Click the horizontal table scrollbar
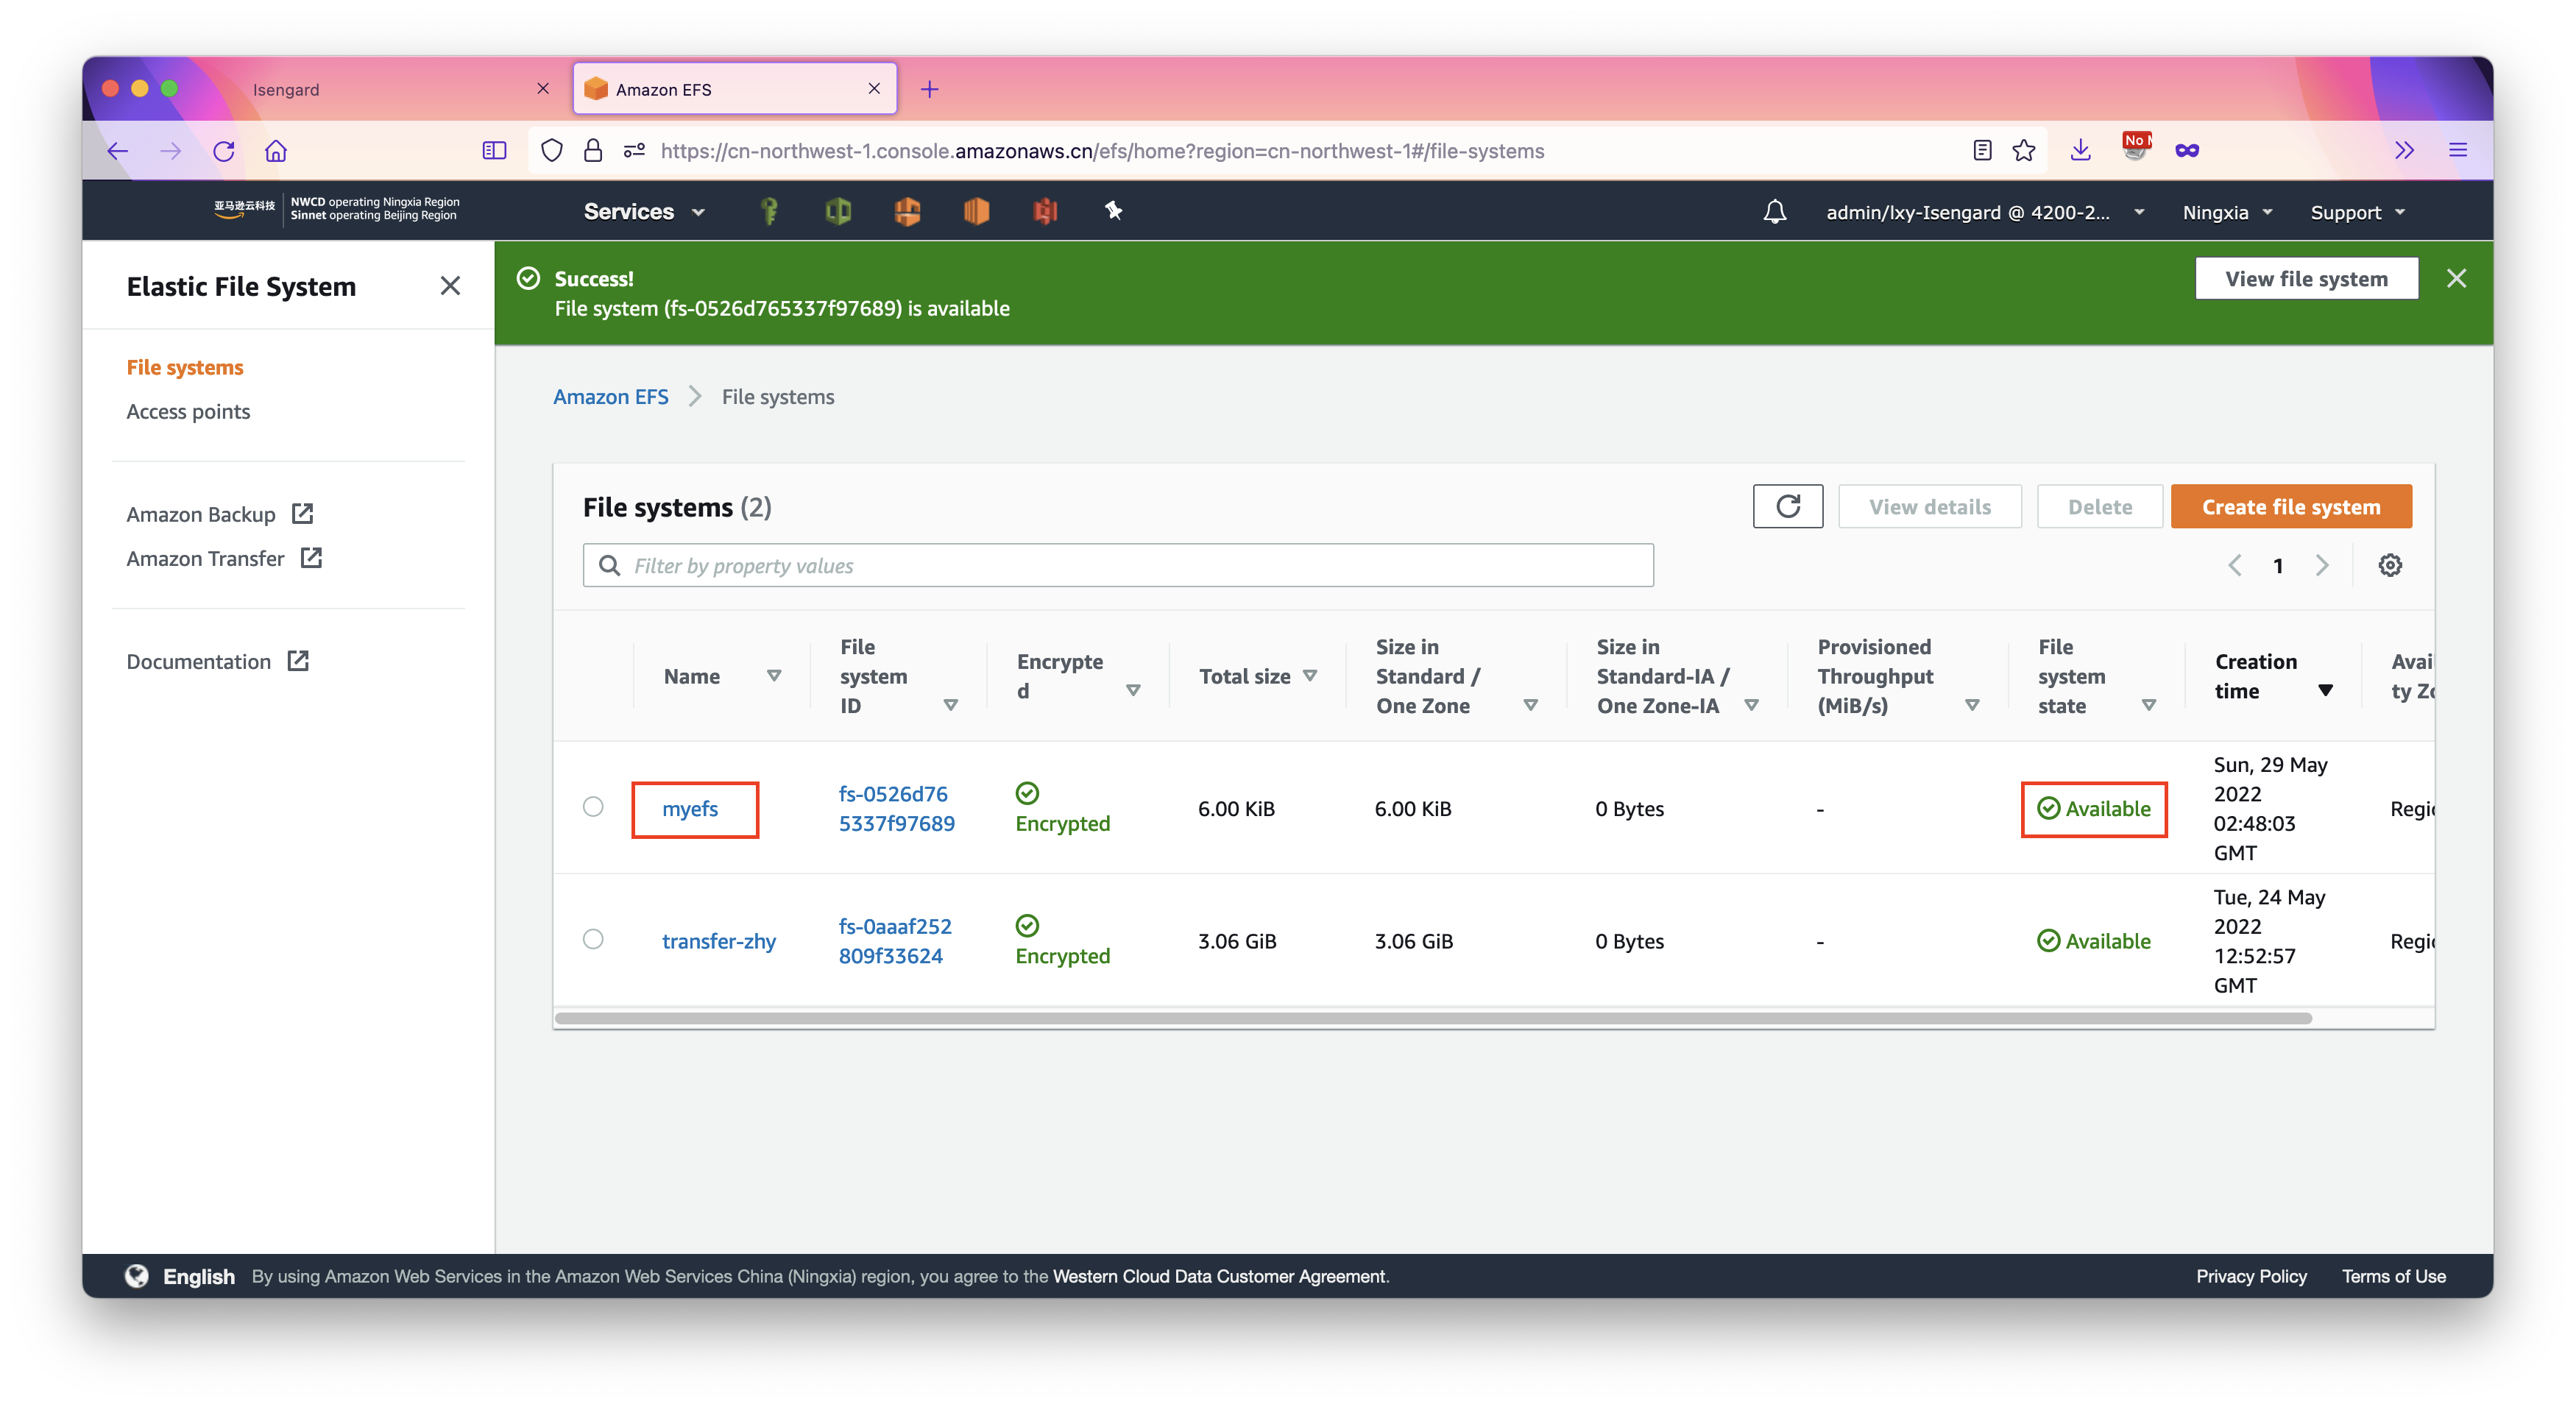 pos(1433,1018)
